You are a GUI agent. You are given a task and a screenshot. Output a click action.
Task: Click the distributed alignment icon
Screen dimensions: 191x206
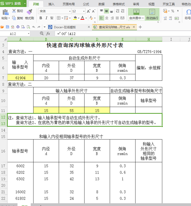coord(122,18)
